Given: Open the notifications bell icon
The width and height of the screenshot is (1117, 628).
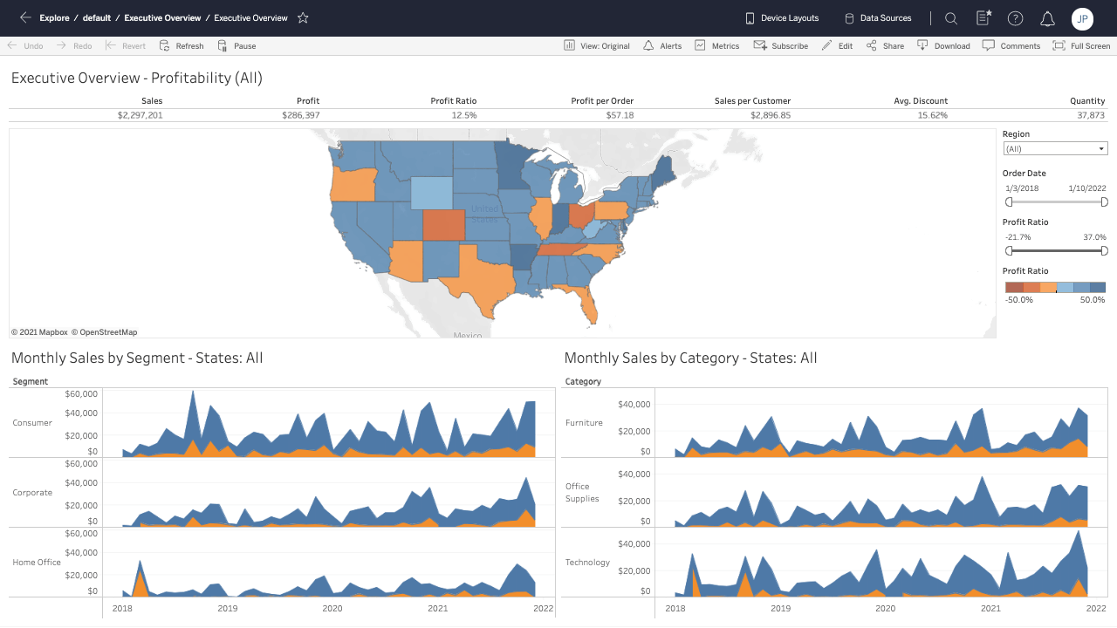Looking at the screenshot, I should (x=1048, y=18).
